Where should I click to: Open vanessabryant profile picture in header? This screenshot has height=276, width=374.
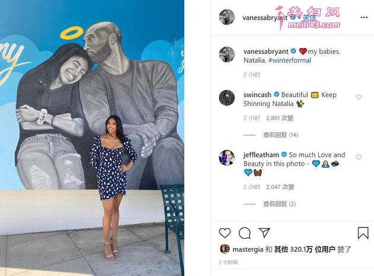coord(227,17)
